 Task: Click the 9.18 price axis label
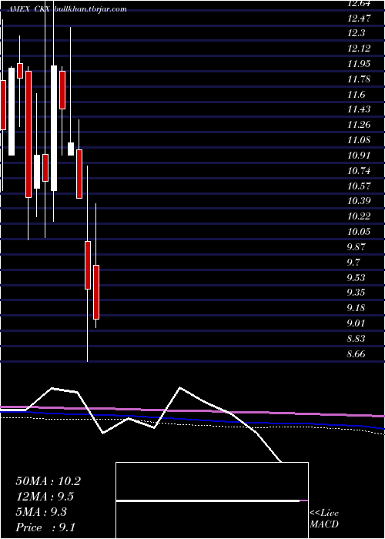[x=356, y=308]
